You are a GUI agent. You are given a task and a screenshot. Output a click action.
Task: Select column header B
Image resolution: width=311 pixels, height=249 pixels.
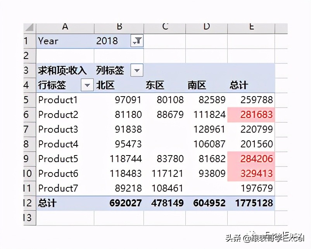[119, 27]
